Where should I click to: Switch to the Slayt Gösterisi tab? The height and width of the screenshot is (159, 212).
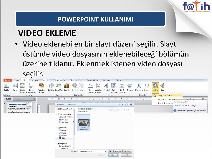click(76, 80)
